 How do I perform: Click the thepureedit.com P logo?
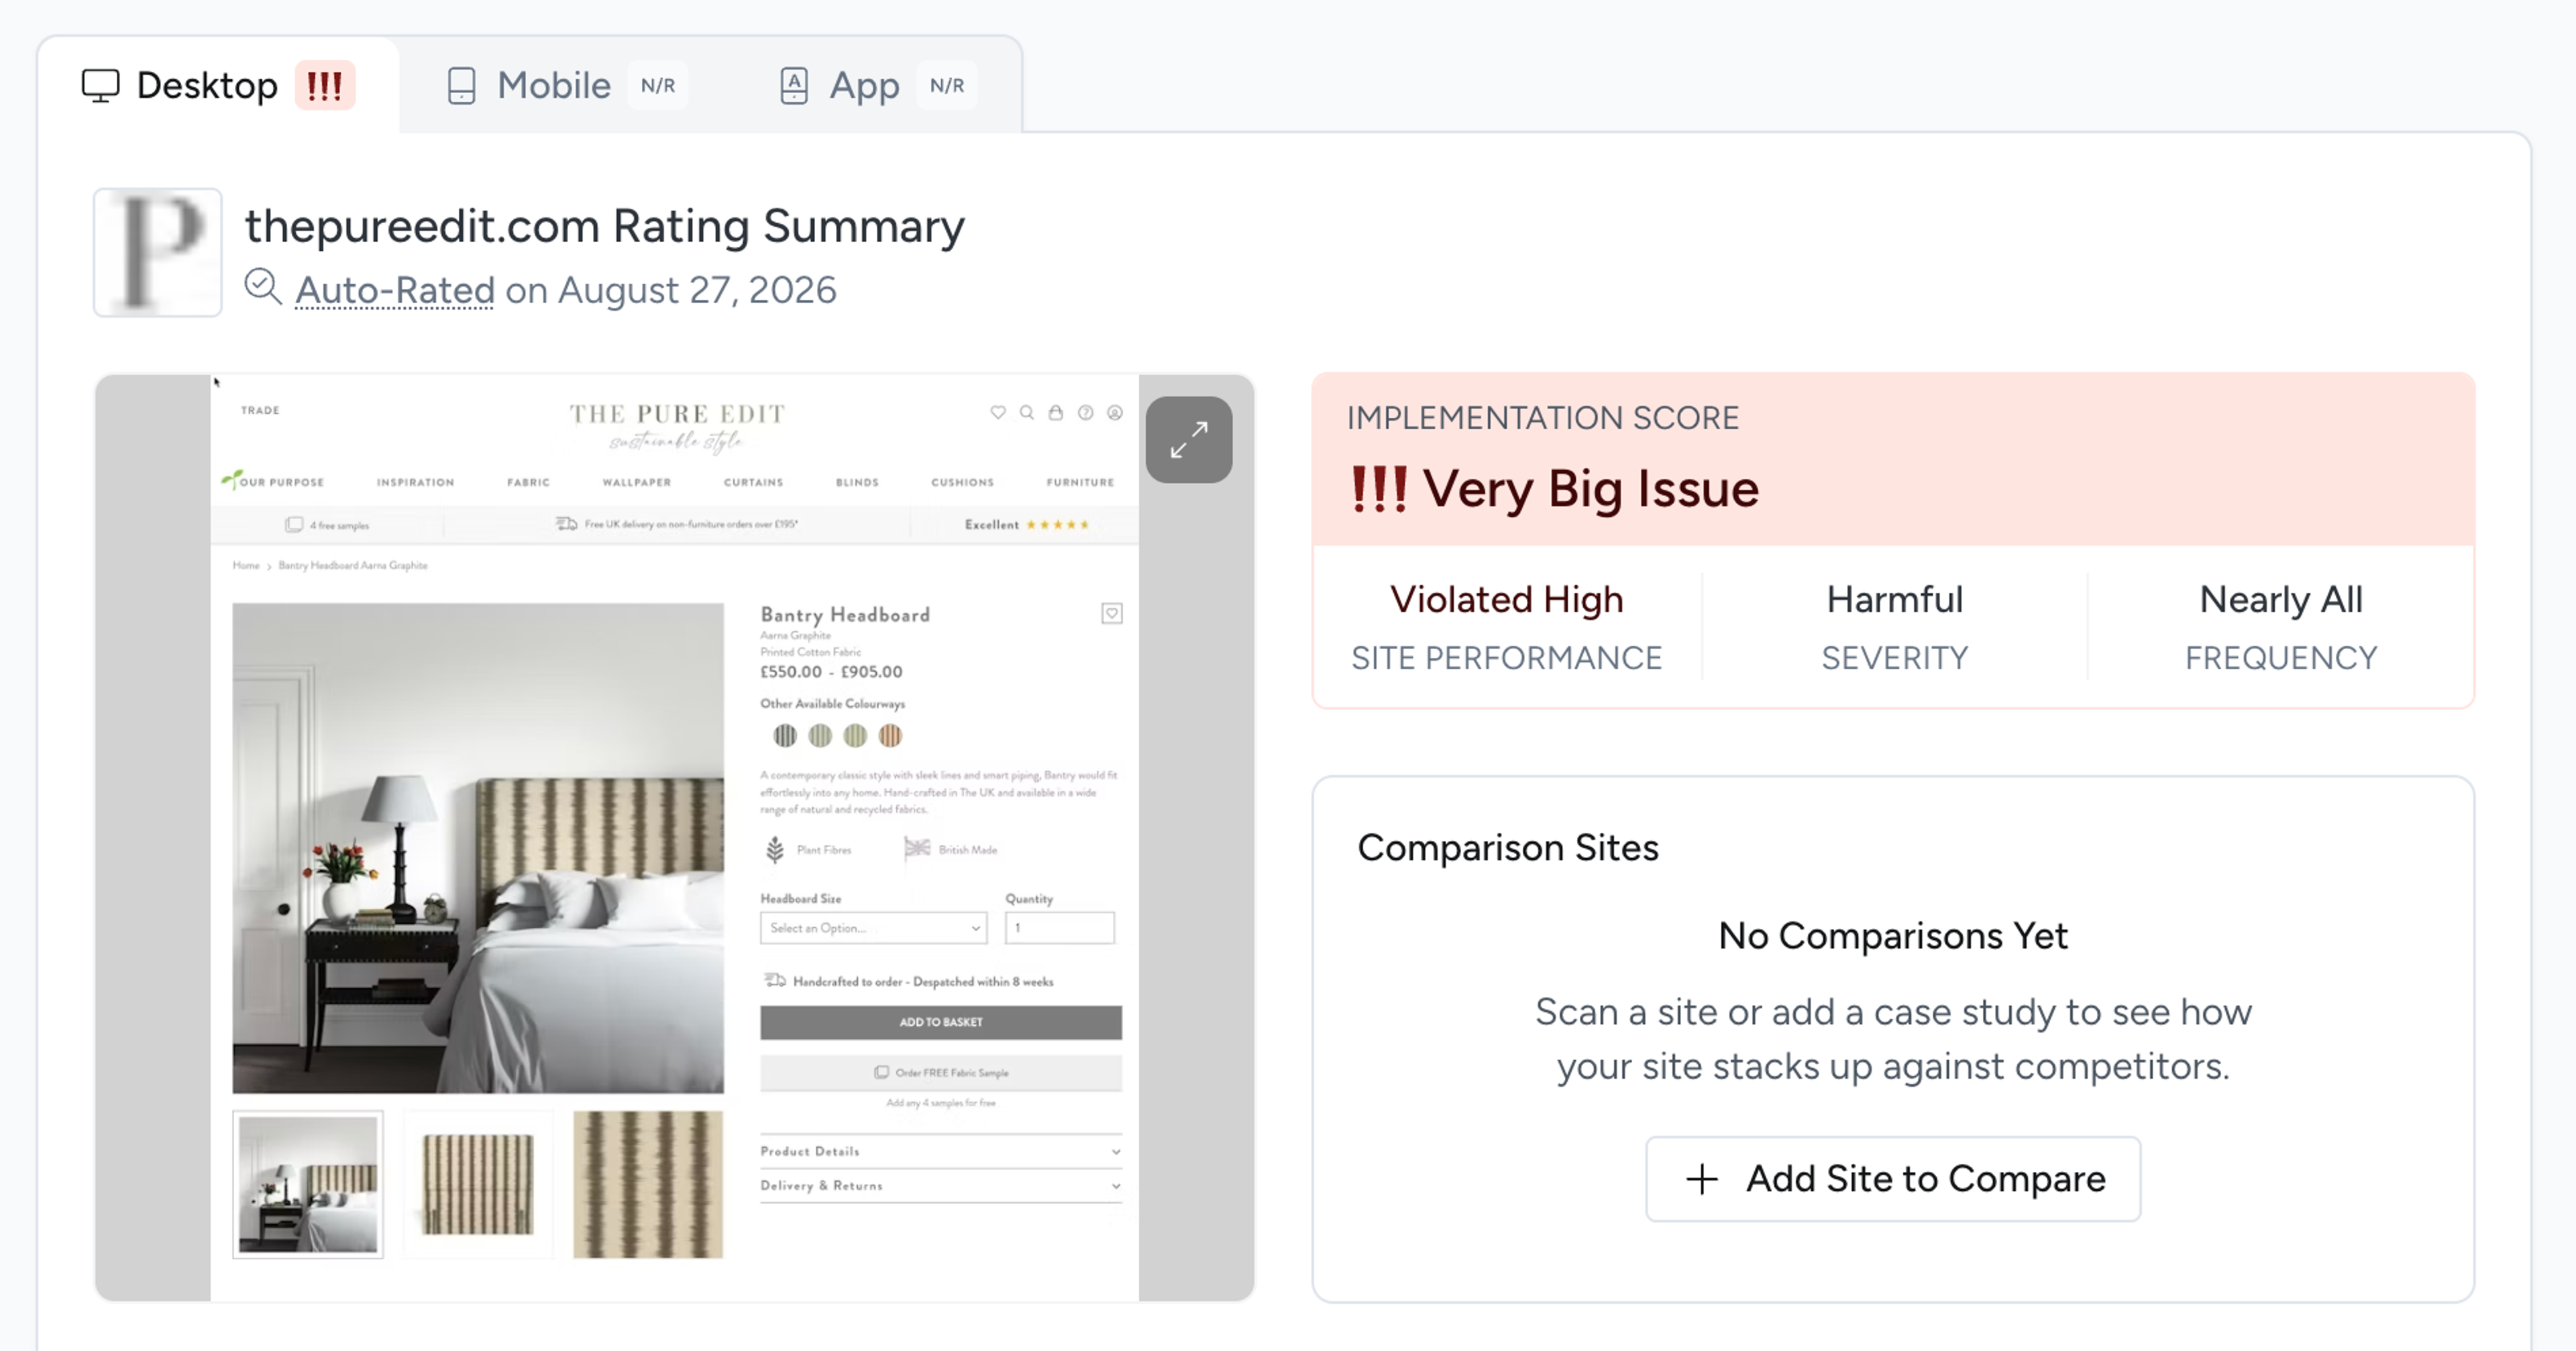point(158,252)
